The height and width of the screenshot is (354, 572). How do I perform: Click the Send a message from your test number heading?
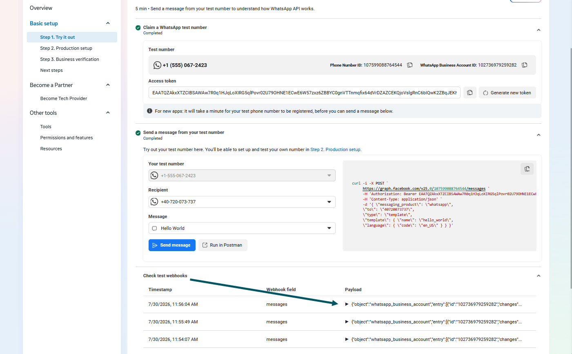coord(183,132)
